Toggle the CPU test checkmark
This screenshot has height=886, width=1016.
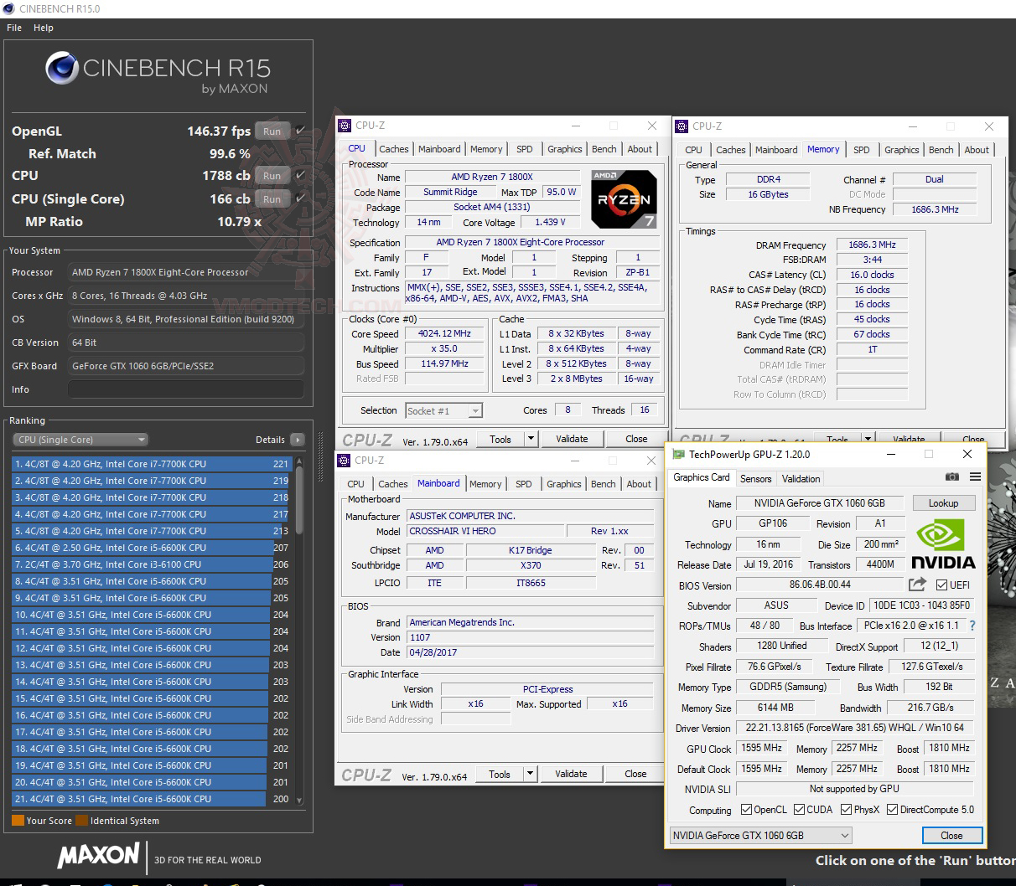click(x=300, y=175)
